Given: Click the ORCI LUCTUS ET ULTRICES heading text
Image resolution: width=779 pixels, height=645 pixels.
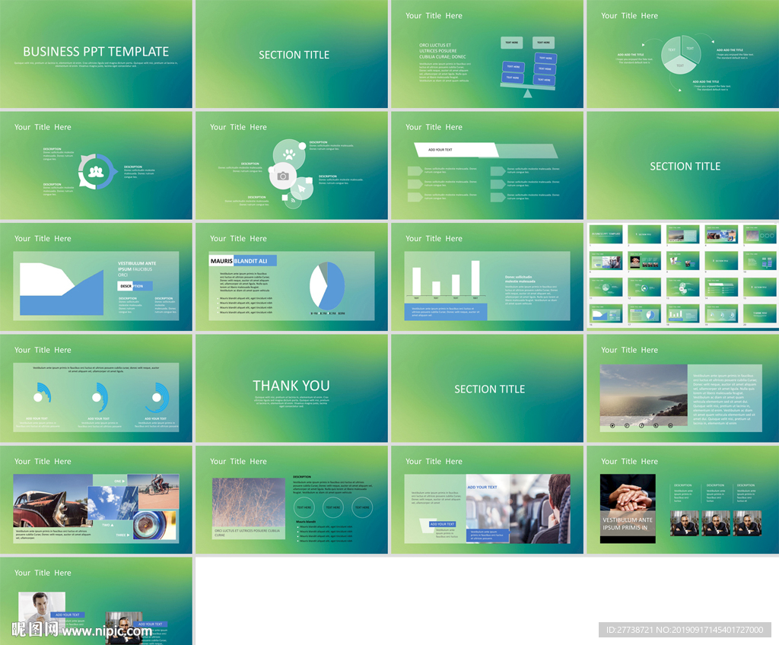Looking at the screenshot, I should tap(443, 51).
